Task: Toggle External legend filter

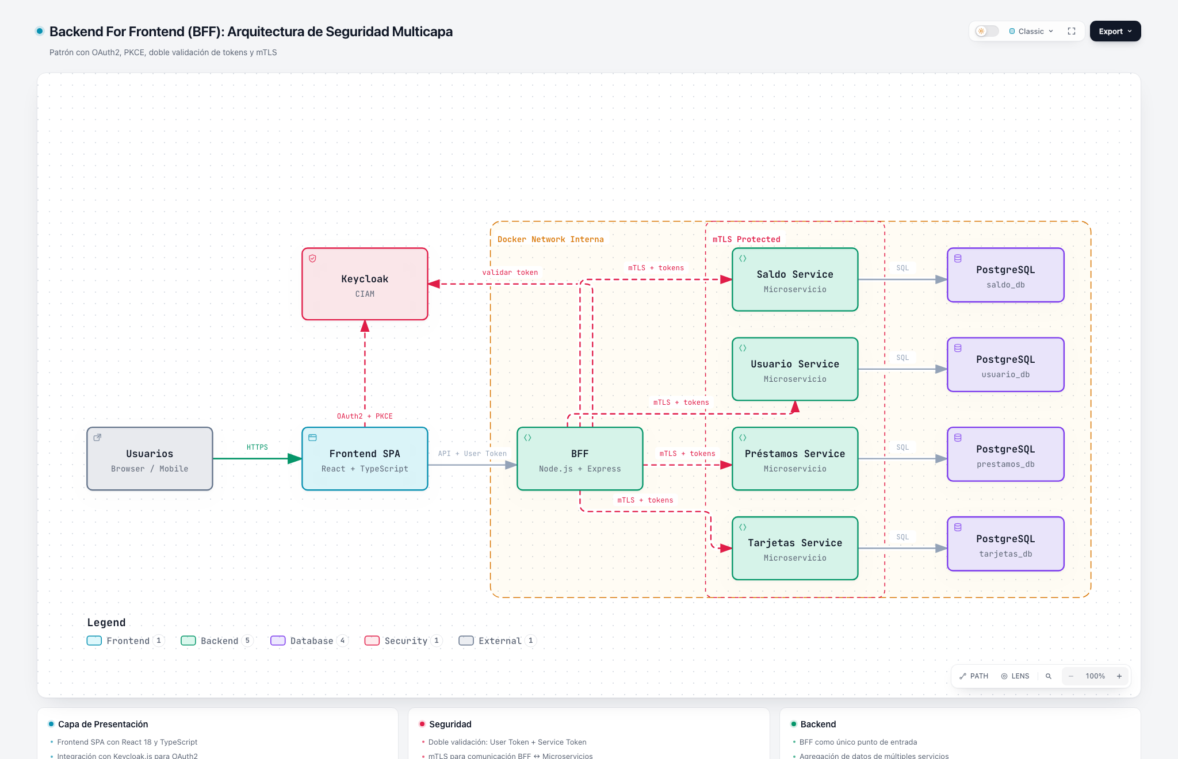Action: tap(498, 641)
